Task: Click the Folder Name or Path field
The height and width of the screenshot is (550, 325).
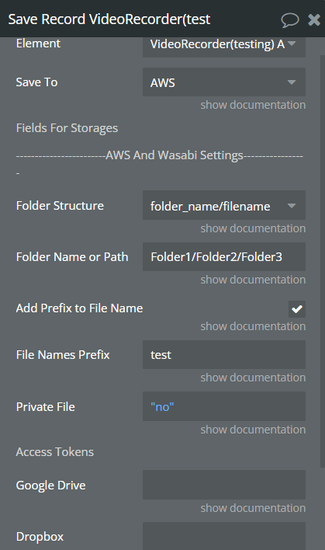Action: pos(224,257)
